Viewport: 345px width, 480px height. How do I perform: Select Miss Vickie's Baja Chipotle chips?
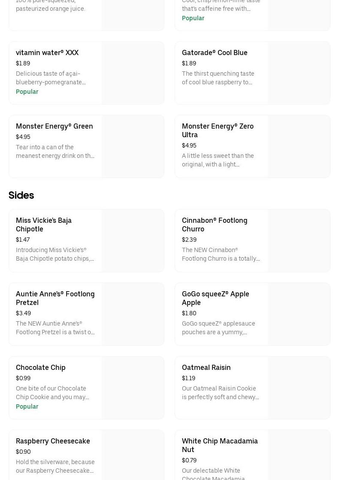click(x=44, y=225)
